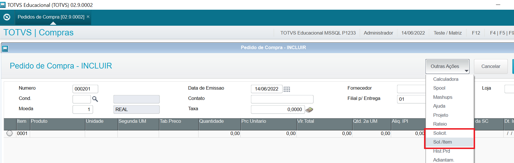The height and width of the screenshot is (163, 514).
Task: Click the Item column header
Action: tap(23, 124)
